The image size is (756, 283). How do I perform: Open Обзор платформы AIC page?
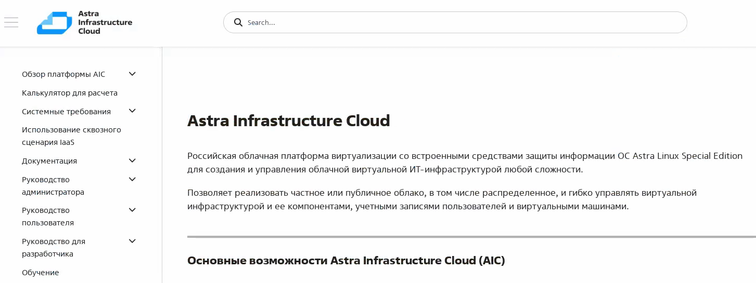[x=63, y=74]
